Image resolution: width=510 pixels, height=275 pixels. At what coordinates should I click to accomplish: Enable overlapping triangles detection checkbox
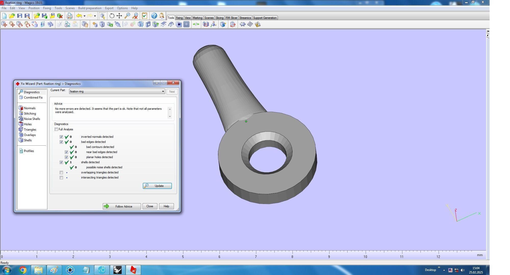point(61,173)
